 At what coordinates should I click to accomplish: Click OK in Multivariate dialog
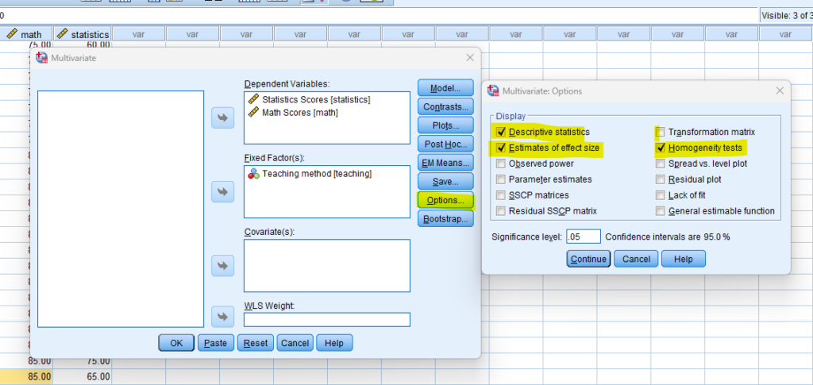click(175, 343)
